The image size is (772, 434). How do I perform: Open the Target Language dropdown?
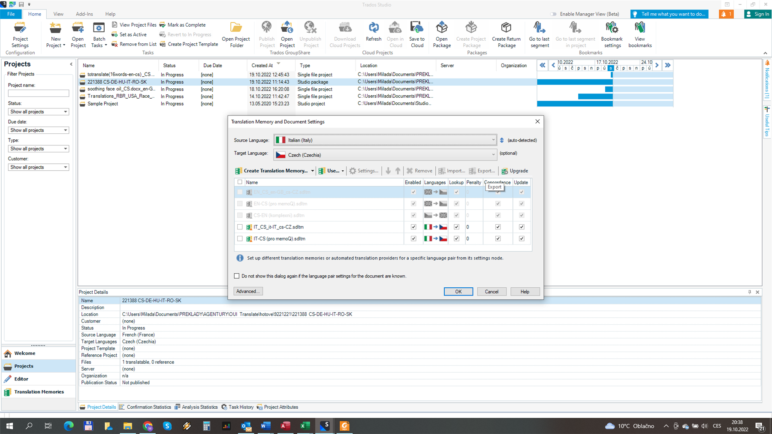click(x=385, y=155)
